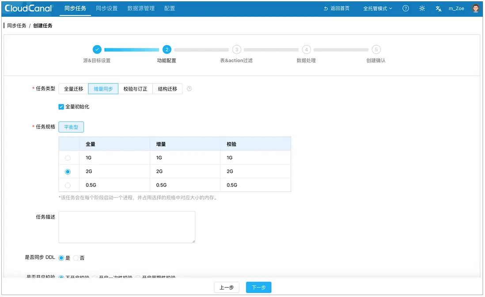This screenshot has width=485, height=297.
Task: Select the 2G specification radio button
Action: [68, 171]
